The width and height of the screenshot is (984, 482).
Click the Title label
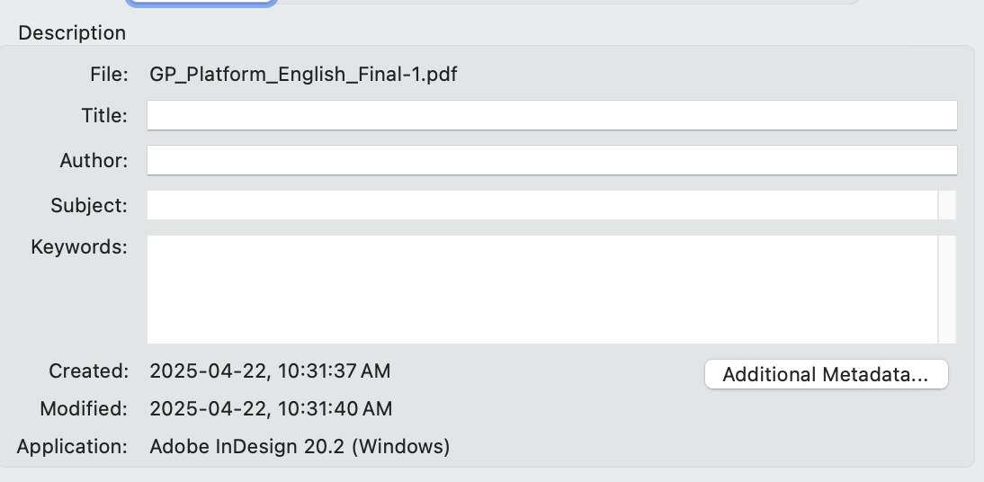click(104, 115)
